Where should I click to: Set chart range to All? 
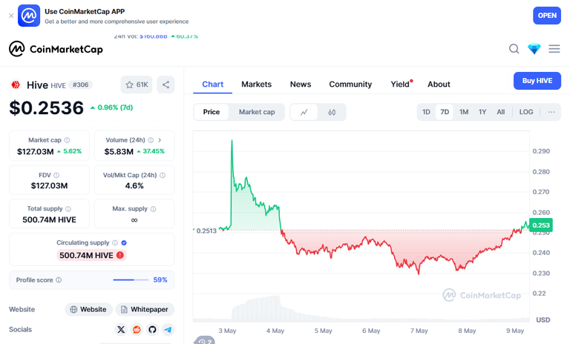pos(501,112)
